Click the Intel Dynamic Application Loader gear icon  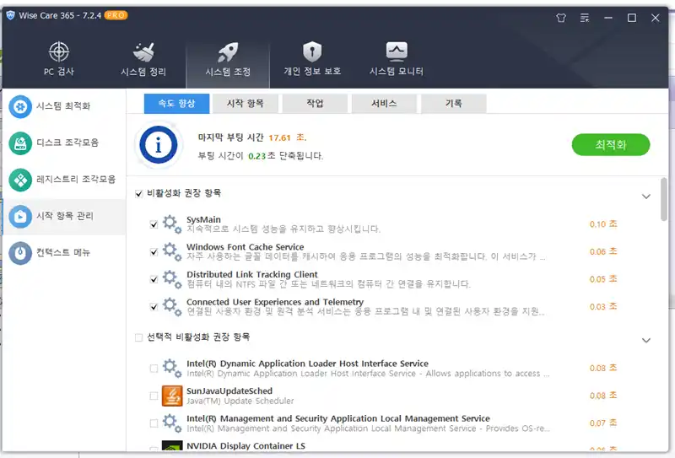[172, 369]
